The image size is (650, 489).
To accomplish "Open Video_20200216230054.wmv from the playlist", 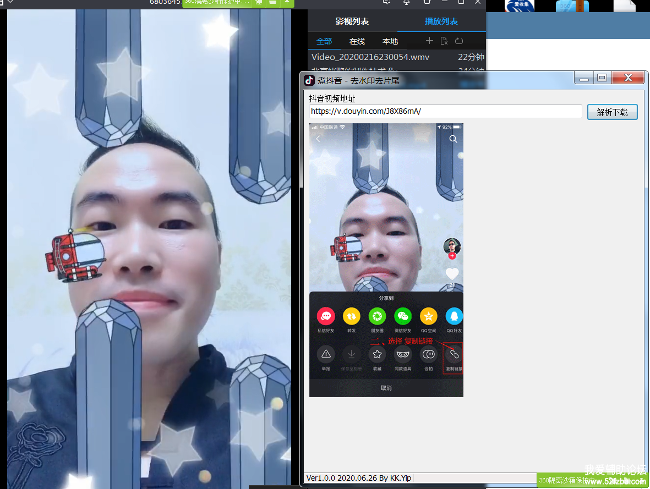I will pyautogui.click(x=370, y=57).
